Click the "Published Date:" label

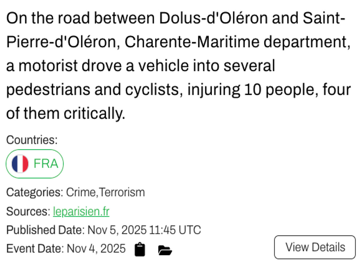46,230
